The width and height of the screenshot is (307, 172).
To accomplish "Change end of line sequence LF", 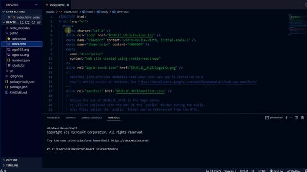I will (x=253, y=171).
